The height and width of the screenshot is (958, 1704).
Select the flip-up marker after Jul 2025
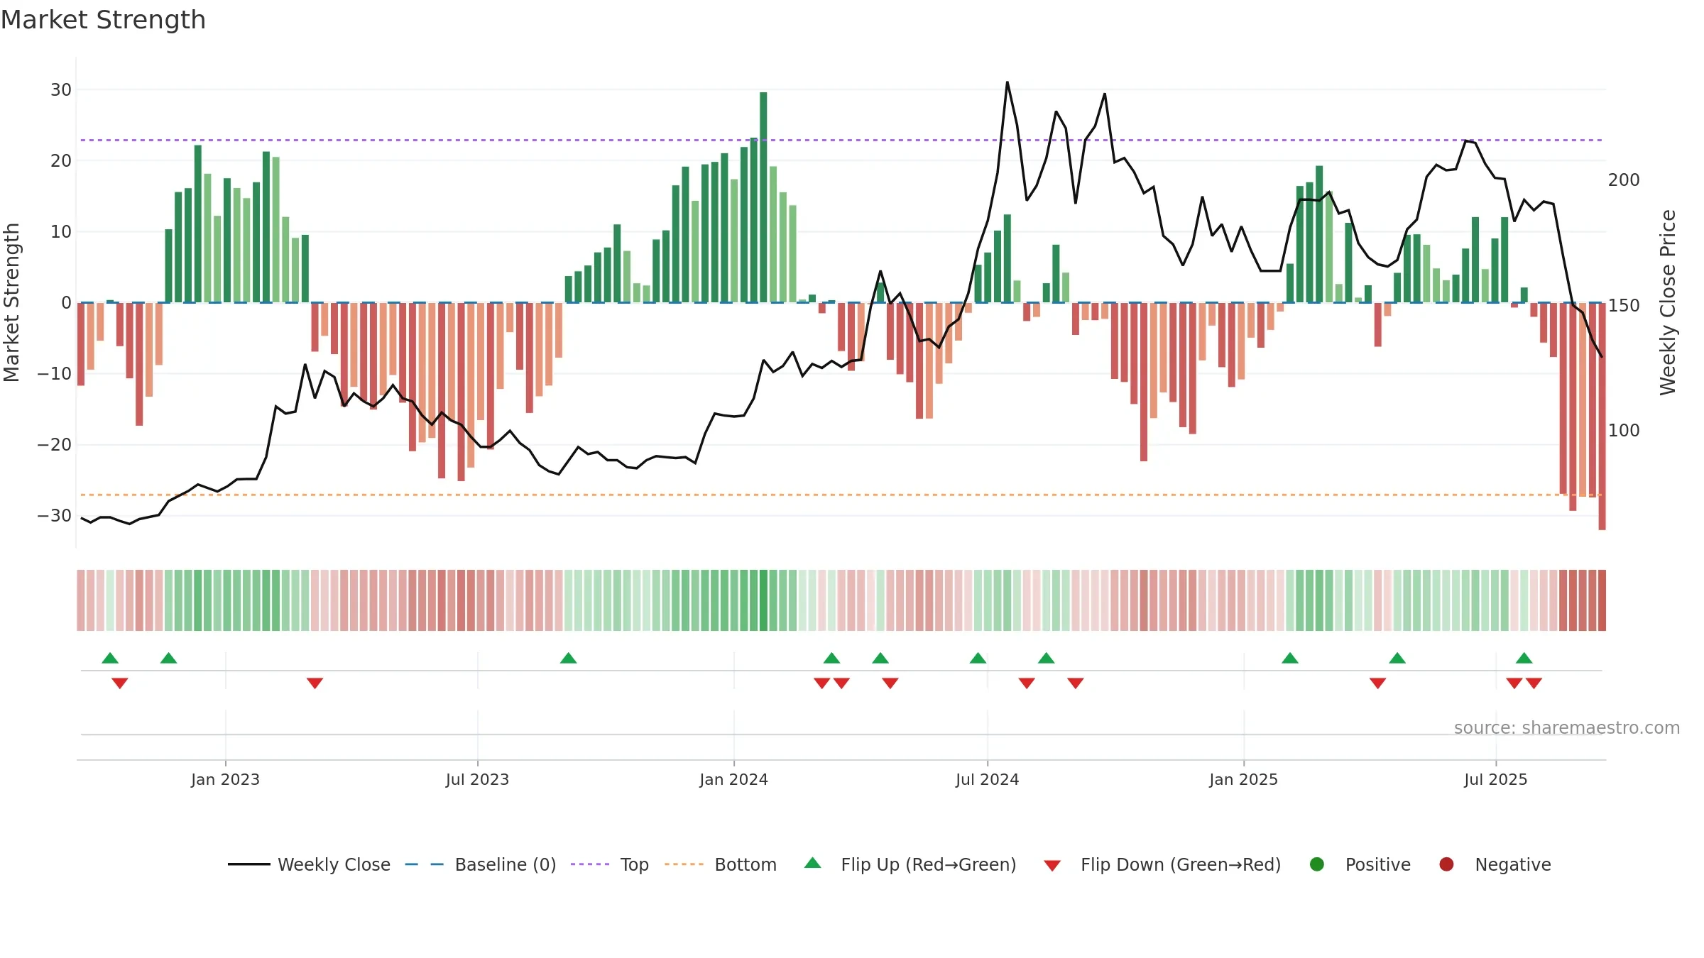1524,658
